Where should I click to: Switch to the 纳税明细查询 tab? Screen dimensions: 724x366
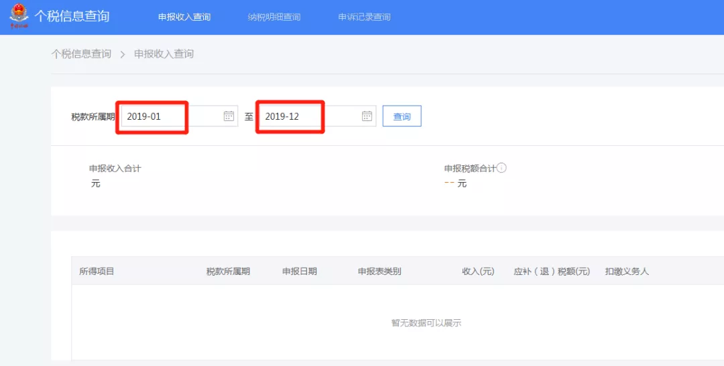click(274, 17)
